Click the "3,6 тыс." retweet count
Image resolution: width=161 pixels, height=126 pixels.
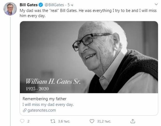[63, 121]
